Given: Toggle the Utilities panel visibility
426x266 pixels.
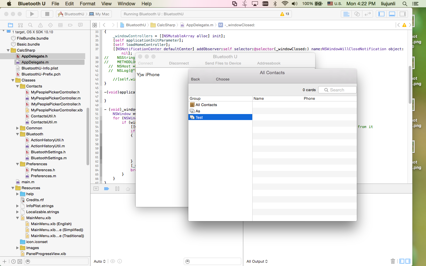Looking at the screenshot, I should 403,14.
